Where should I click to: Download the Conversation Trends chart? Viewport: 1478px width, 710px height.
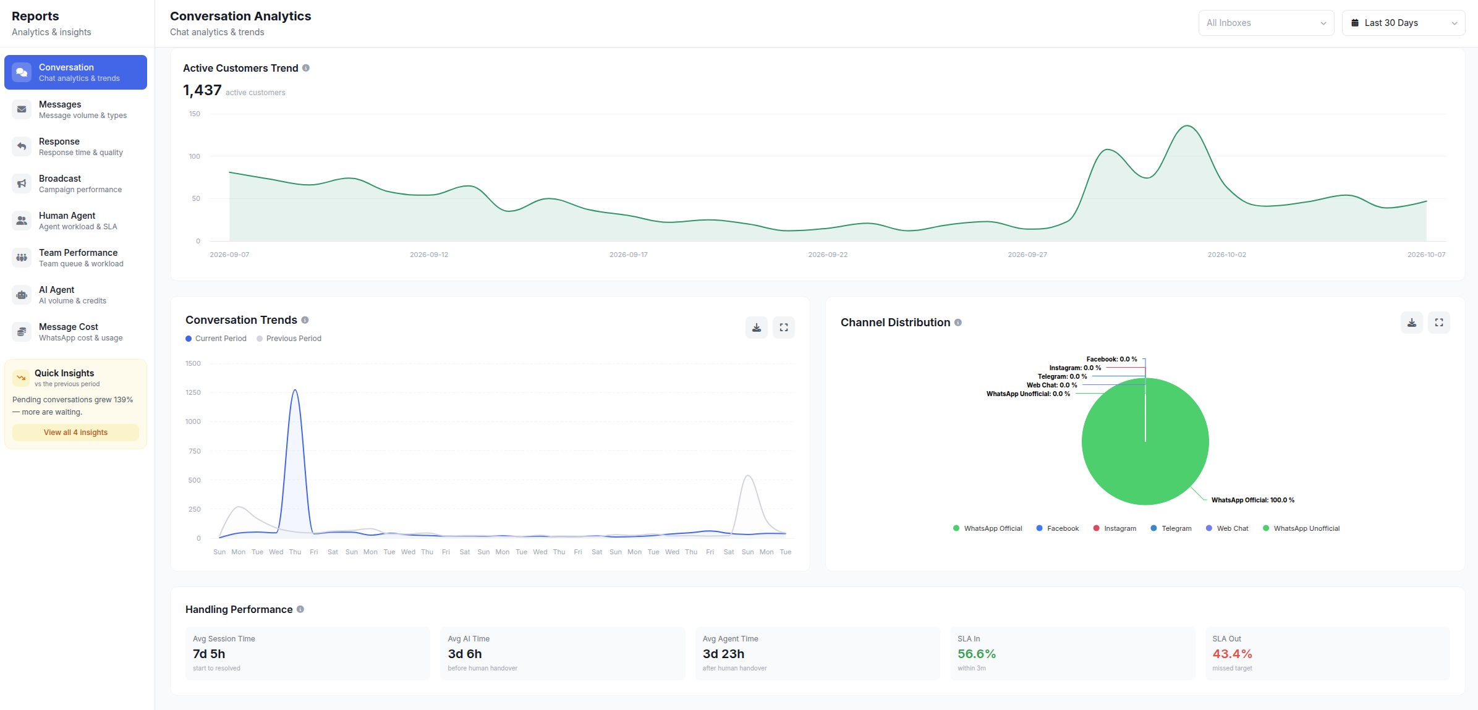point(757,328)
